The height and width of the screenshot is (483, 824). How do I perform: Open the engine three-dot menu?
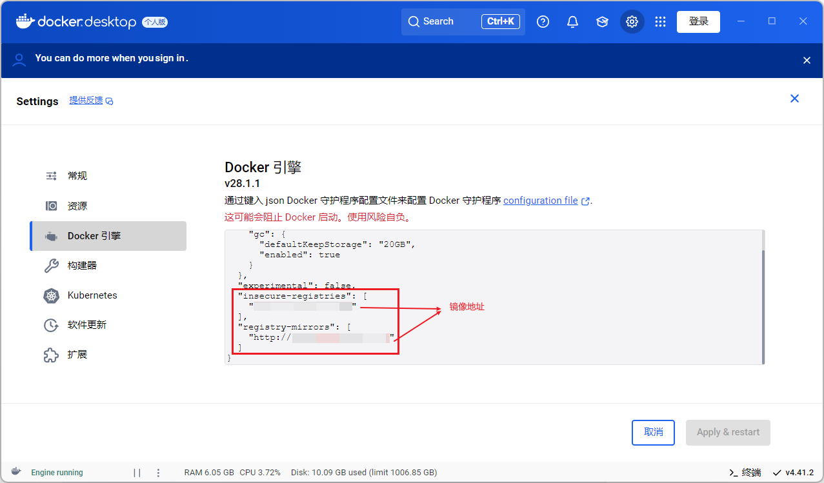tap(158, 473)
